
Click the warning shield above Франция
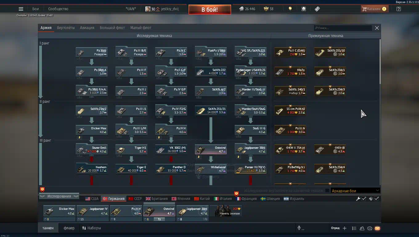[x=237, y=194]
